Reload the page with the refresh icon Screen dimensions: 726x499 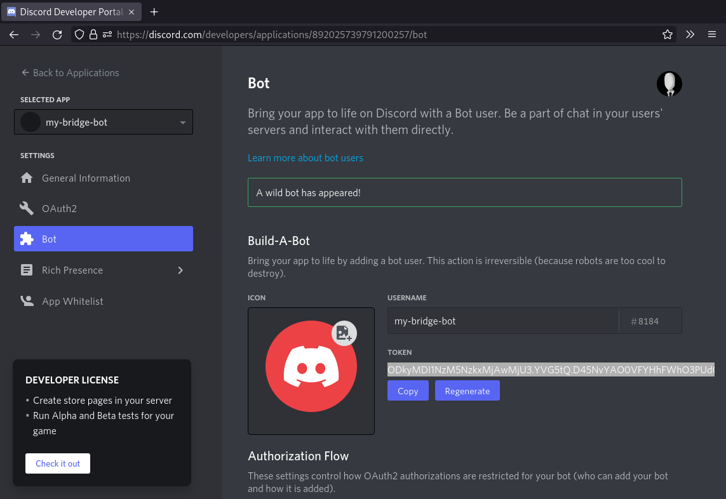[x=57, y=35]
